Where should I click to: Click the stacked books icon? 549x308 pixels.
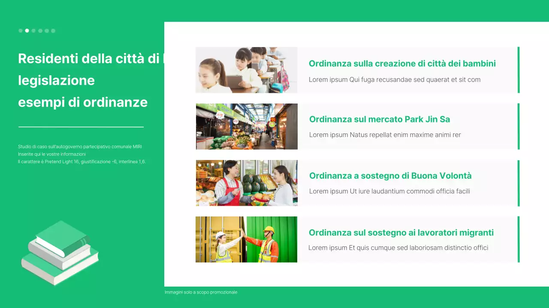60,252
